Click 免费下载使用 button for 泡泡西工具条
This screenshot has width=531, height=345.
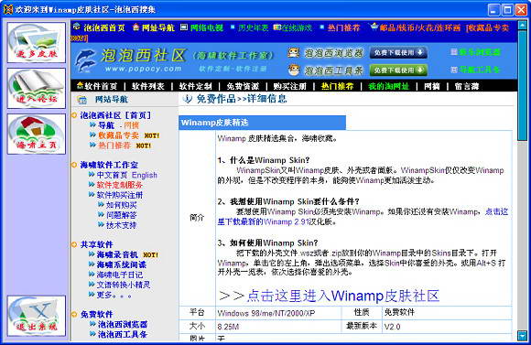point(398,70)
